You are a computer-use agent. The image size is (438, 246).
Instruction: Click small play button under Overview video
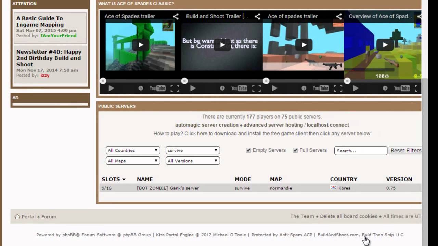click(x=356, y=88)
